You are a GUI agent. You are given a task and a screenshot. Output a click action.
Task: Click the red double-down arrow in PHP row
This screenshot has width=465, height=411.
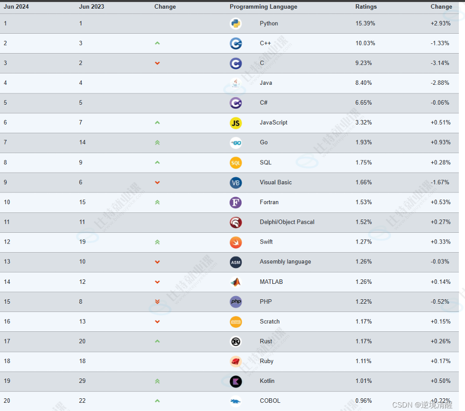coord(157,302)
